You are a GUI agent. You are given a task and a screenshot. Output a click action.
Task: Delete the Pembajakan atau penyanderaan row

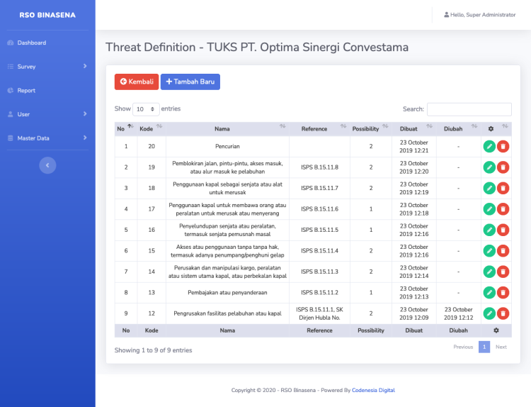(x=503, y=293)
